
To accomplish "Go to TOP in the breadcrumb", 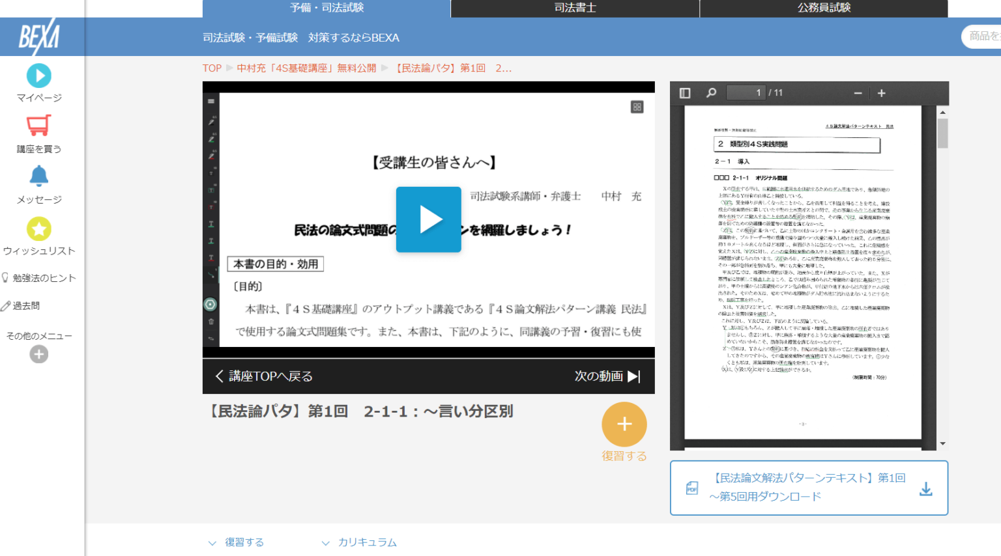I will (212, 68).
